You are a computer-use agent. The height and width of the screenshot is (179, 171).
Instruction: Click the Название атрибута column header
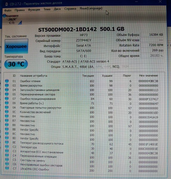tap(34, 76)
